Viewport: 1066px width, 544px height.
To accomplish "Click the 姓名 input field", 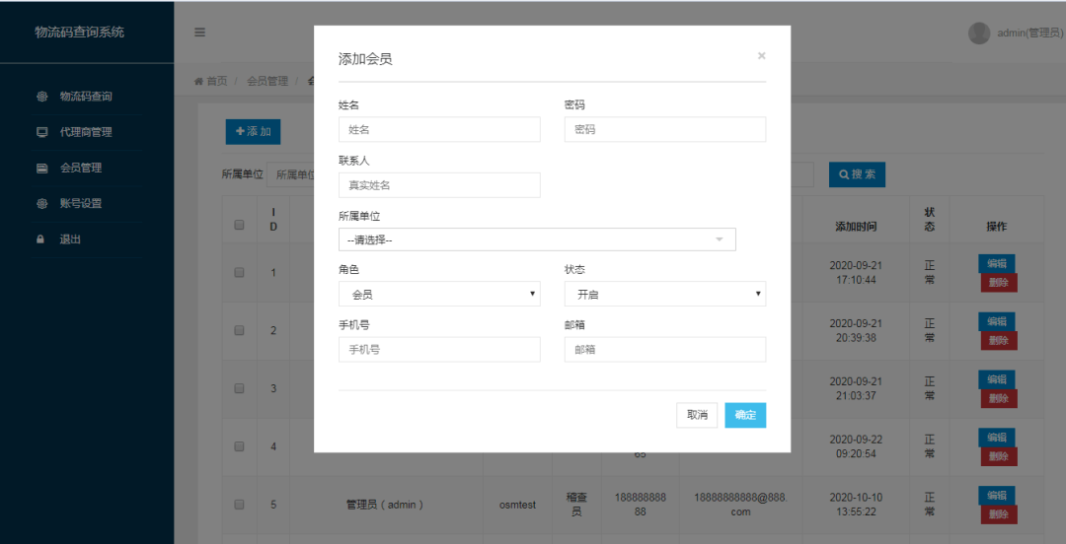I will click(x=438, y=129).
